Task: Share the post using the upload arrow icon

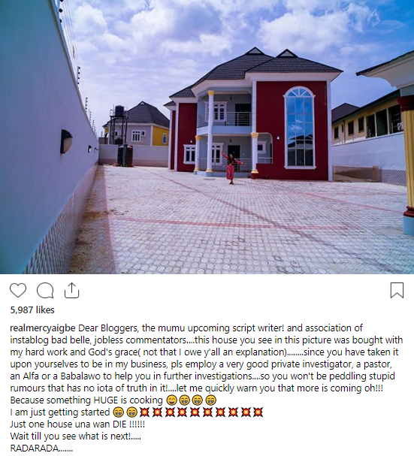Action: click(x=71, y=290)
